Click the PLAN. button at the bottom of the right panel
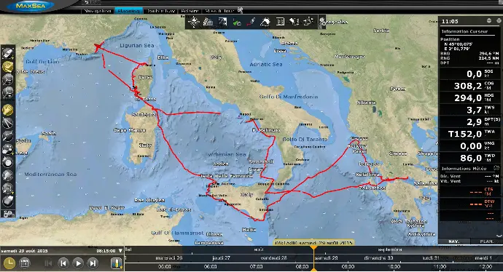The width and height of the screenshot is (503, 272). [487, 241]
